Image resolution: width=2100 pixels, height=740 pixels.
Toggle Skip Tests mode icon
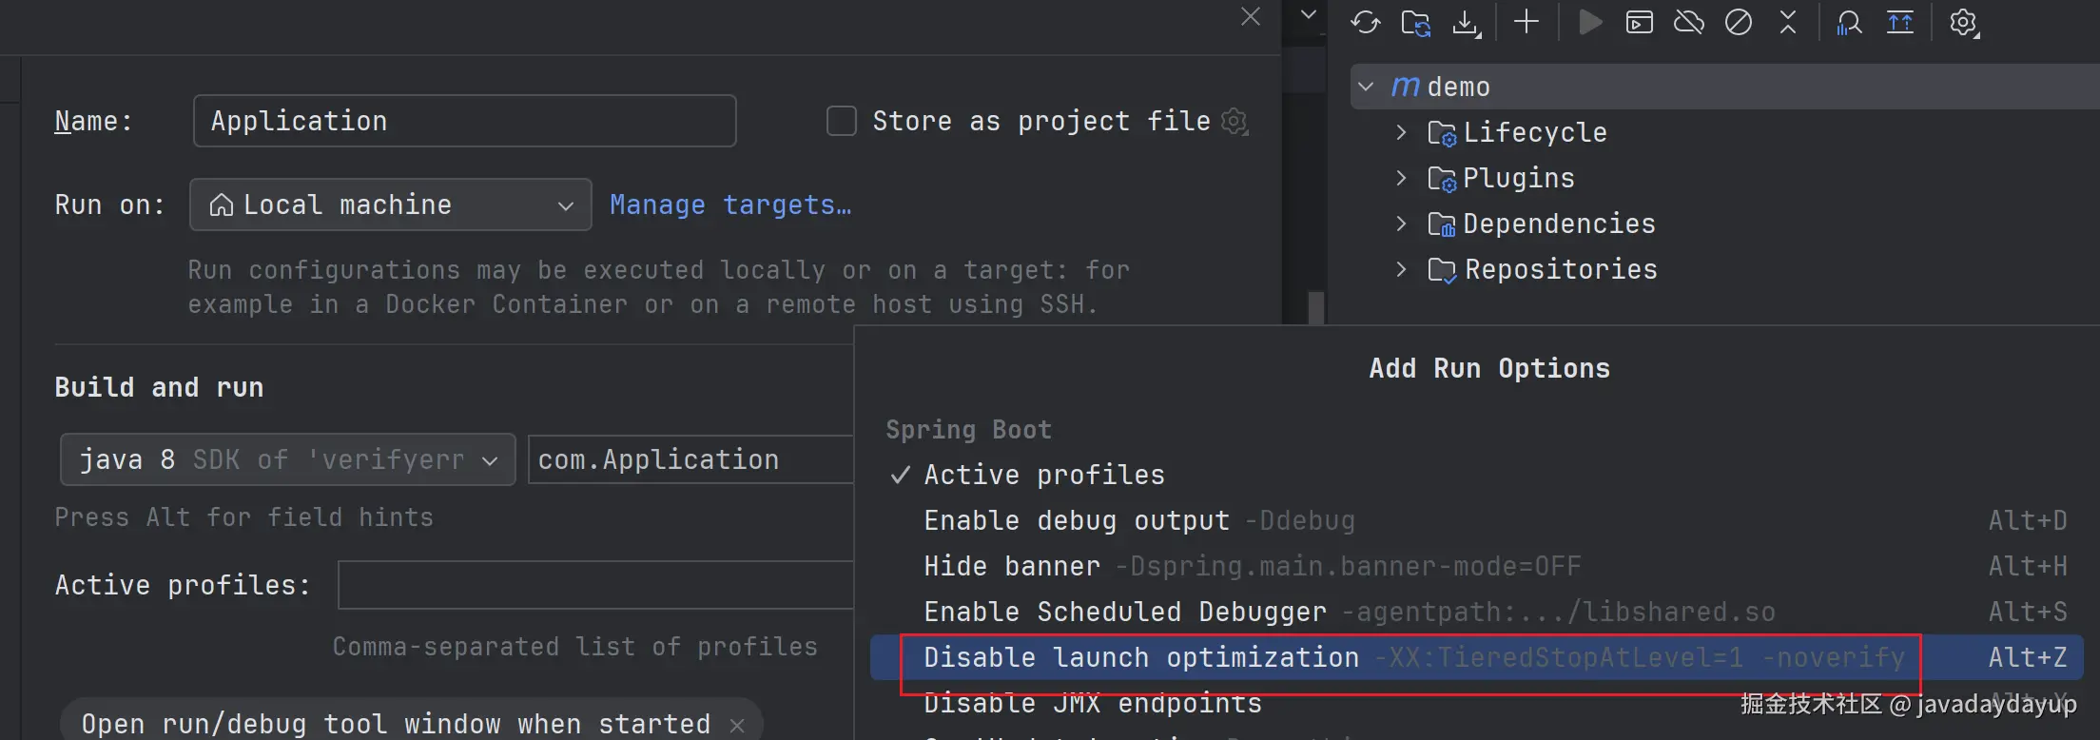click(1738, 22)
